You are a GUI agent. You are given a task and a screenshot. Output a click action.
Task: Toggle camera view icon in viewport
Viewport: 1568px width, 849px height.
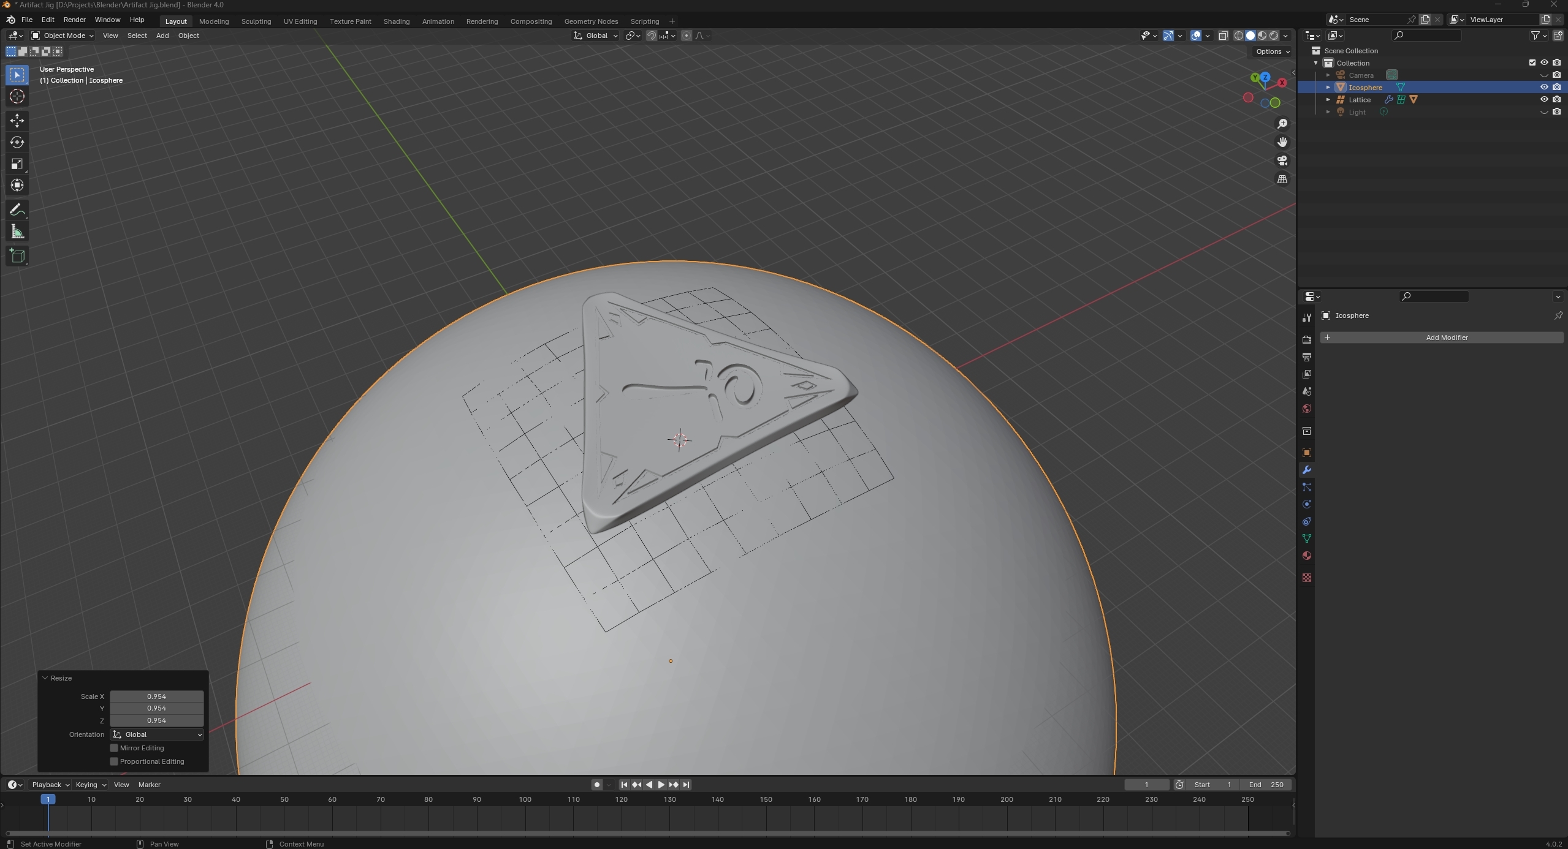[1282, 160]
